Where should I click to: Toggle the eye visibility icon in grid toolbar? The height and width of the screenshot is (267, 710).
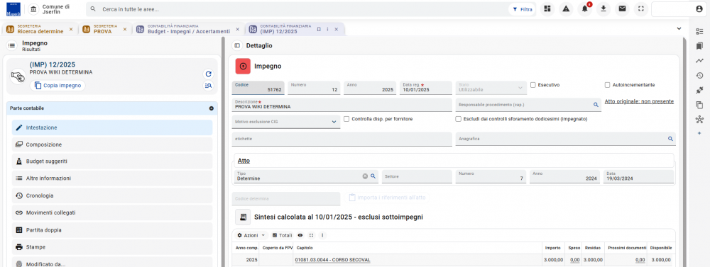(300, 235)
